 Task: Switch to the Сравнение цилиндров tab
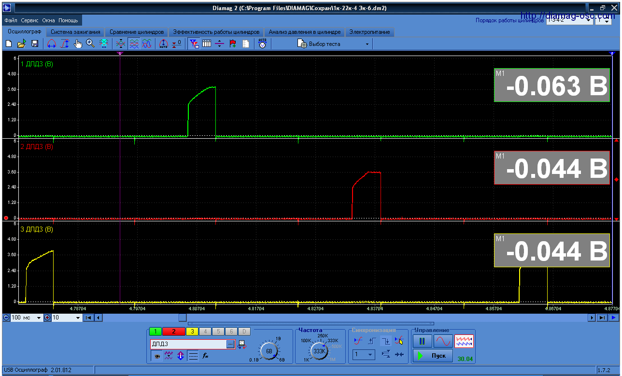point(137,32)
